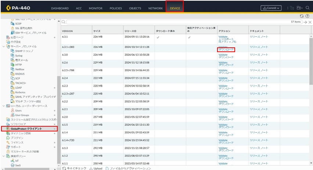Click the Kerberos profile icon

[12, 92]
